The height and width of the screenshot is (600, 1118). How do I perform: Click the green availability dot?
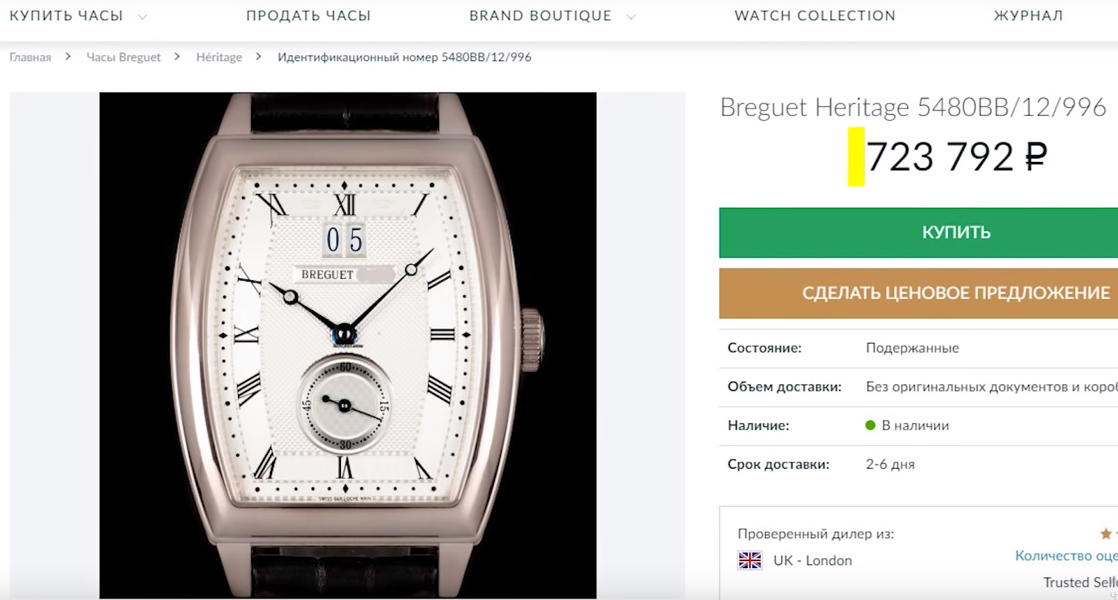(x=870, y=425)
